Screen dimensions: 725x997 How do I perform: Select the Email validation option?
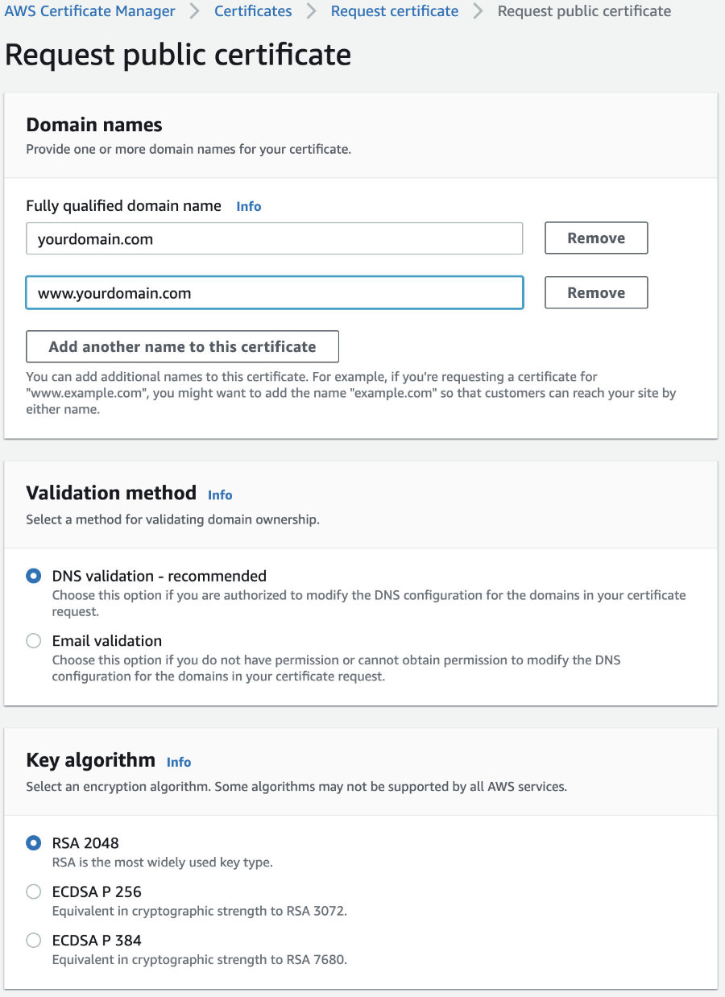click(33, 641)
